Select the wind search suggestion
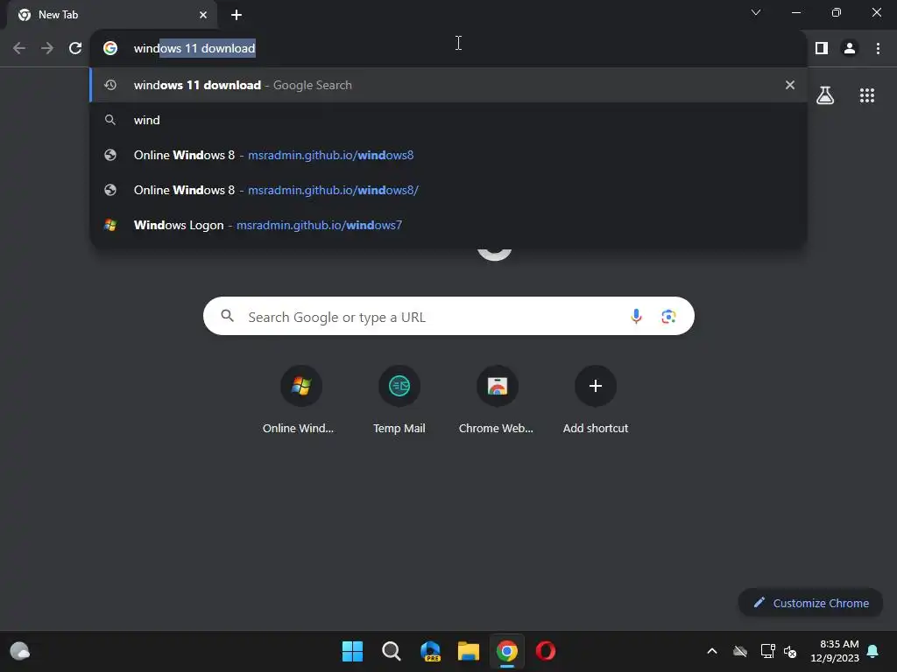897x672 pixels. (448, 120)
